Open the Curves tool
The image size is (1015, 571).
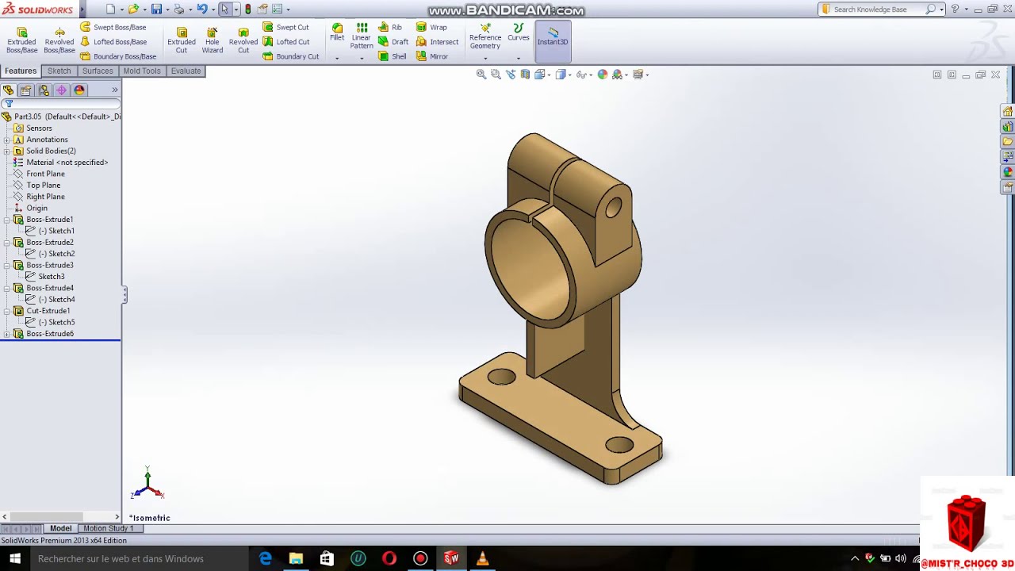[x=519, y=33]
